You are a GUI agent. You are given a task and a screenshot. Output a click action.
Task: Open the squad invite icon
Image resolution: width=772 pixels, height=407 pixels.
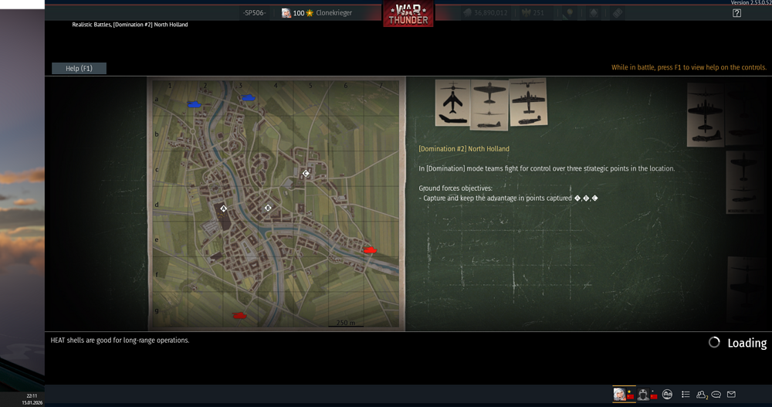(667, 394)
